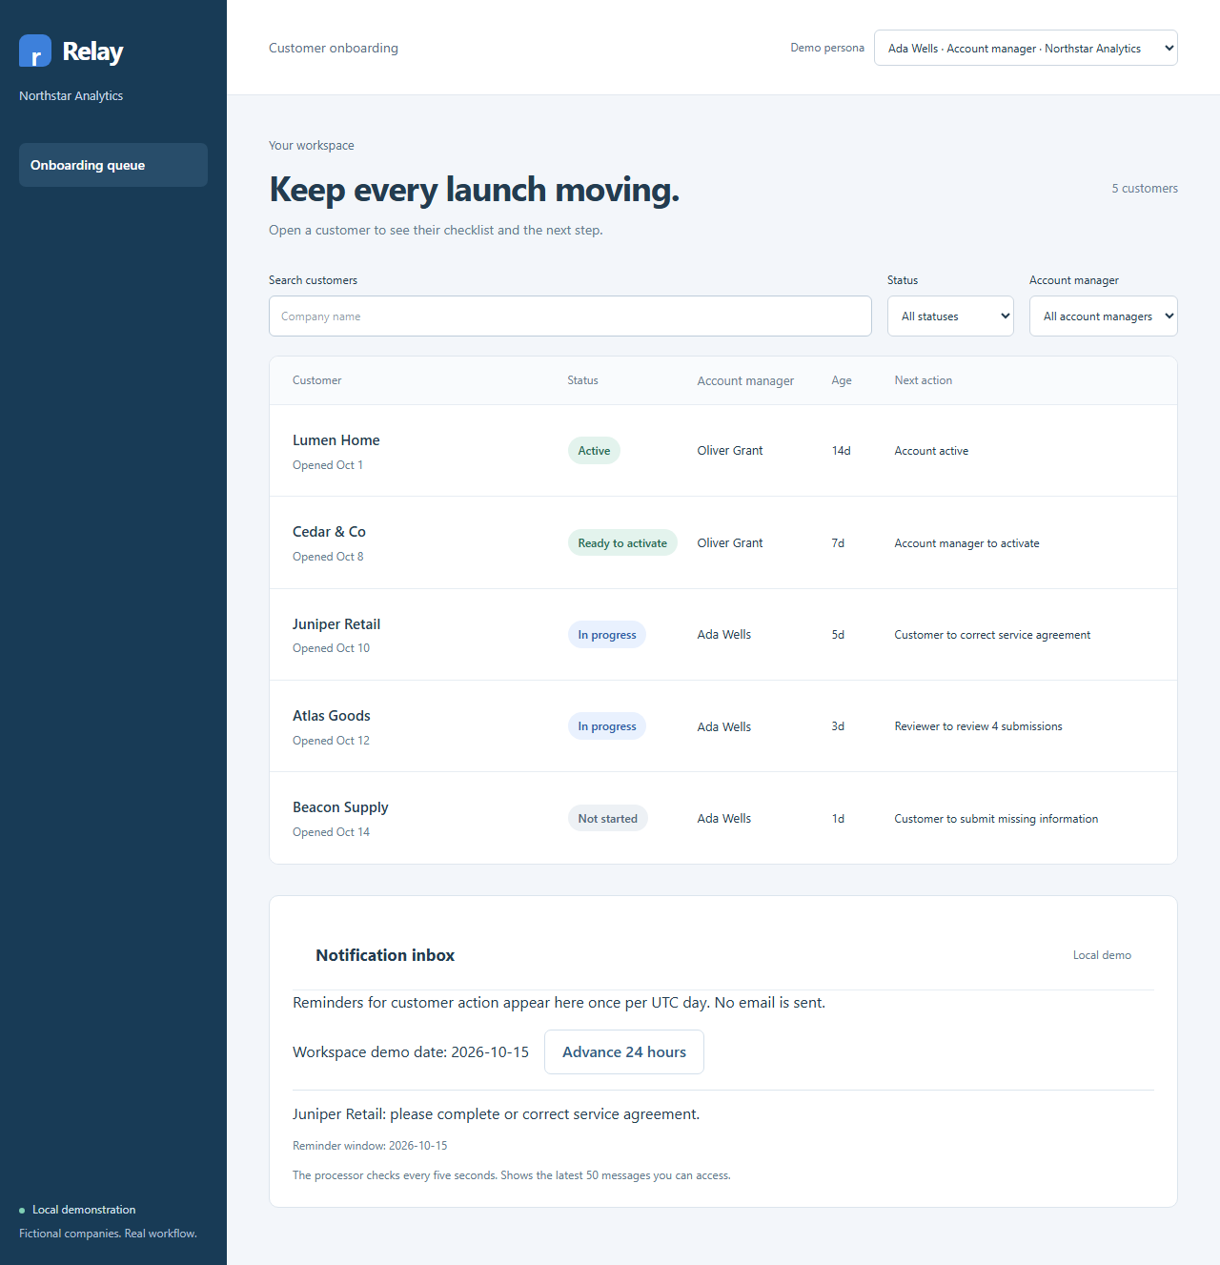Screen dimensions: 1220x1265
Task: Click 'Opened Oct 12' date text
Action: 331,741
